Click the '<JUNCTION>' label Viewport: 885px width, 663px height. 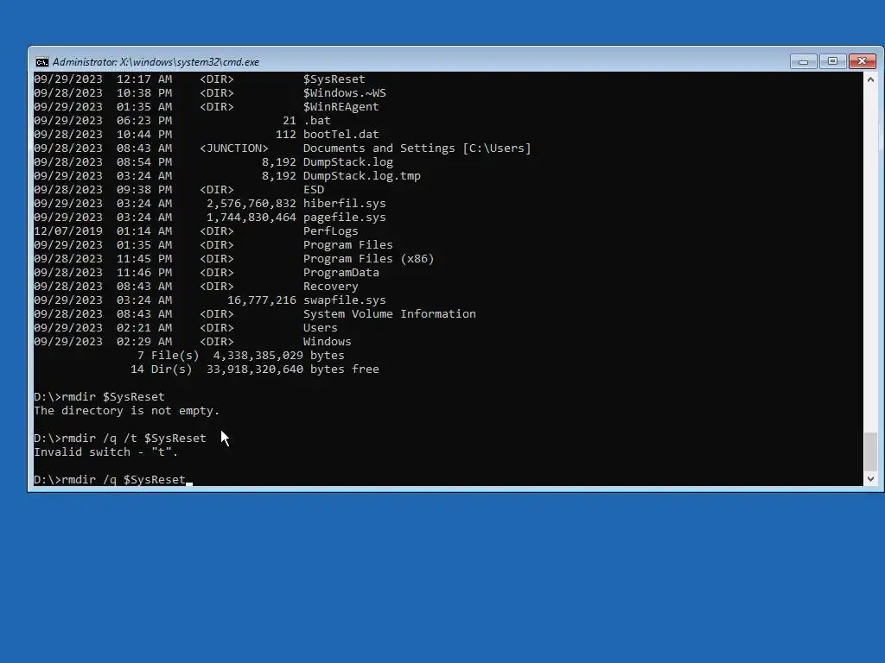point(234,148)
